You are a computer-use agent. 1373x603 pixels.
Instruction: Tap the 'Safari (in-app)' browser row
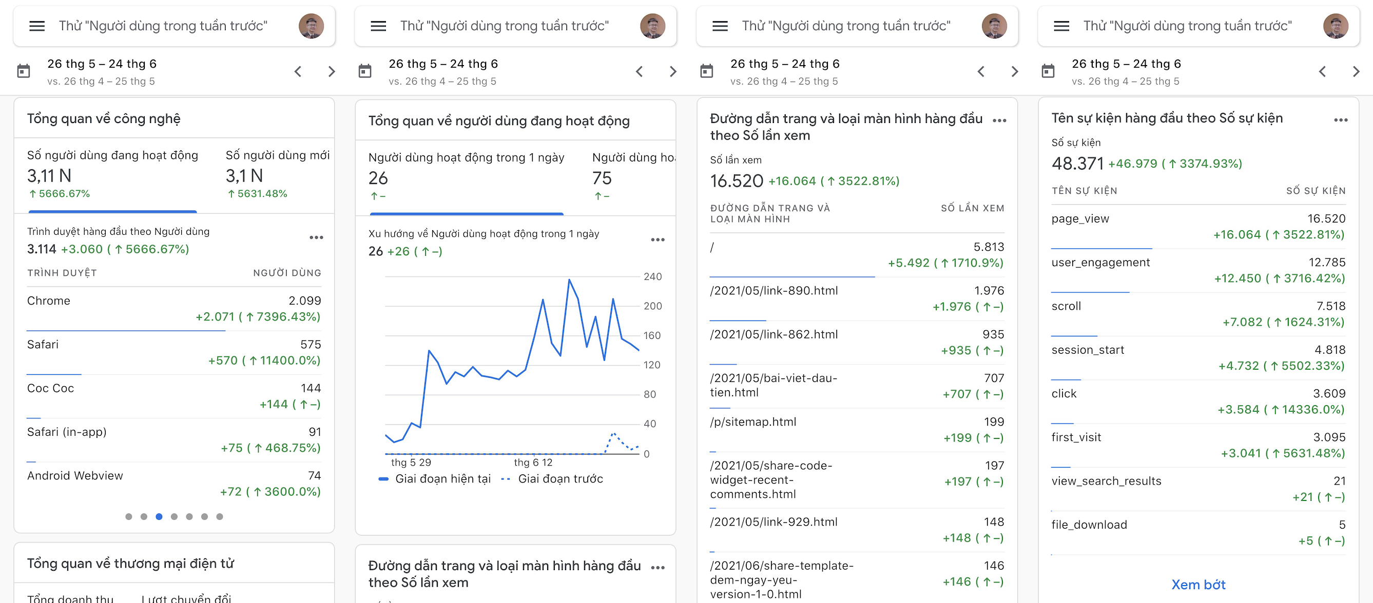[174, 440]
